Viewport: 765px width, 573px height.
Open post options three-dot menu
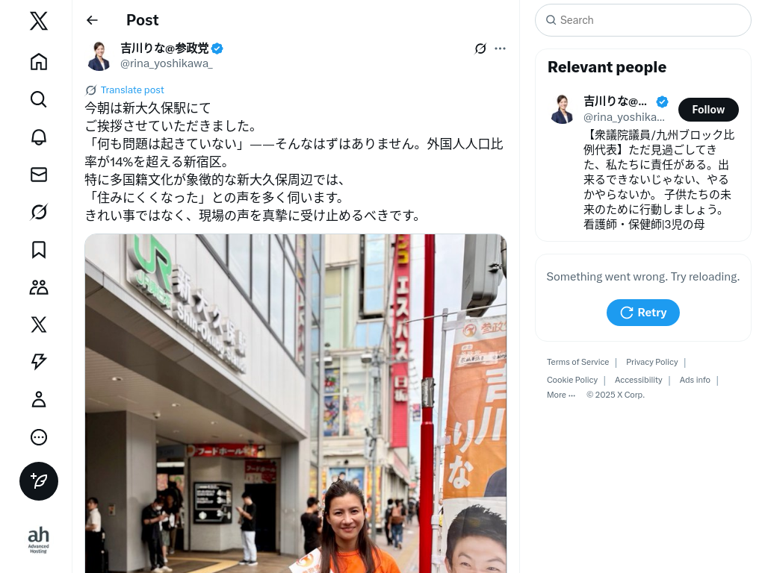tap(500, 48)
